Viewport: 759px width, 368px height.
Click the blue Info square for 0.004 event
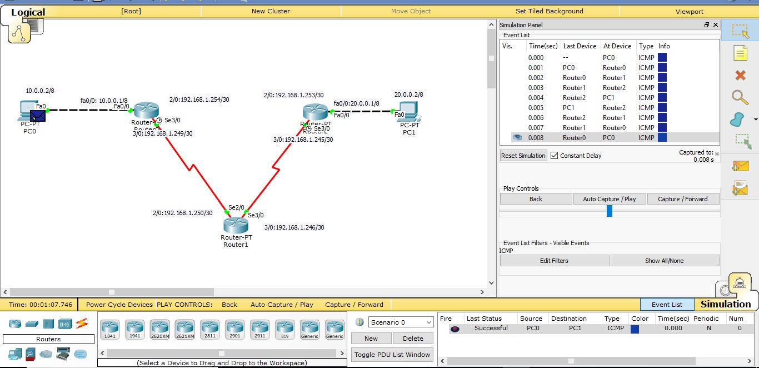point(662,98)
